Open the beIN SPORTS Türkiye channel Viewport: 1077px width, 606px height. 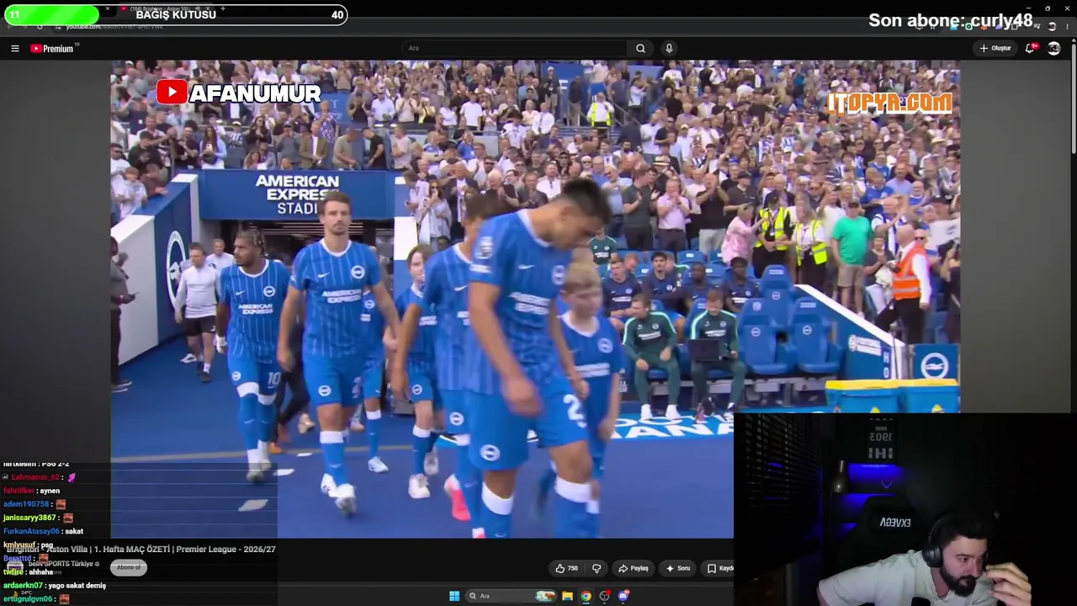64,564
